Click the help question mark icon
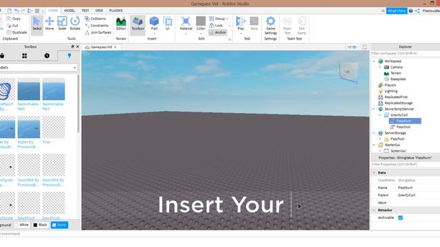 [410, 11]
